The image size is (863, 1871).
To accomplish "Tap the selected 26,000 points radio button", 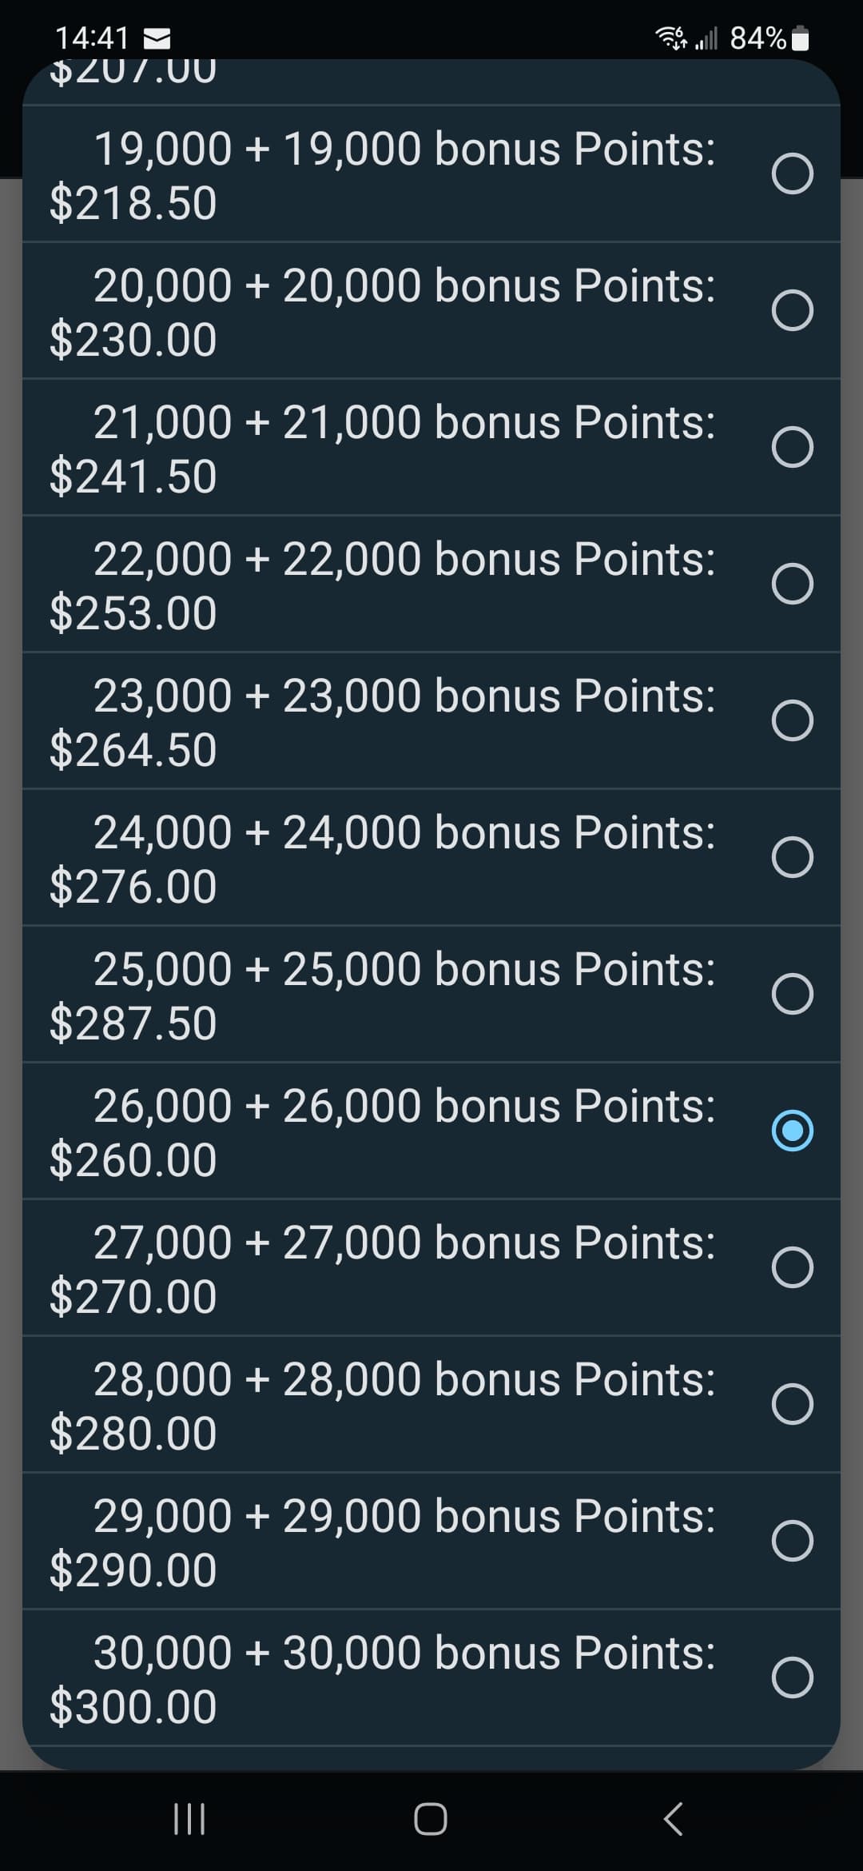I will coord(793,1131).
